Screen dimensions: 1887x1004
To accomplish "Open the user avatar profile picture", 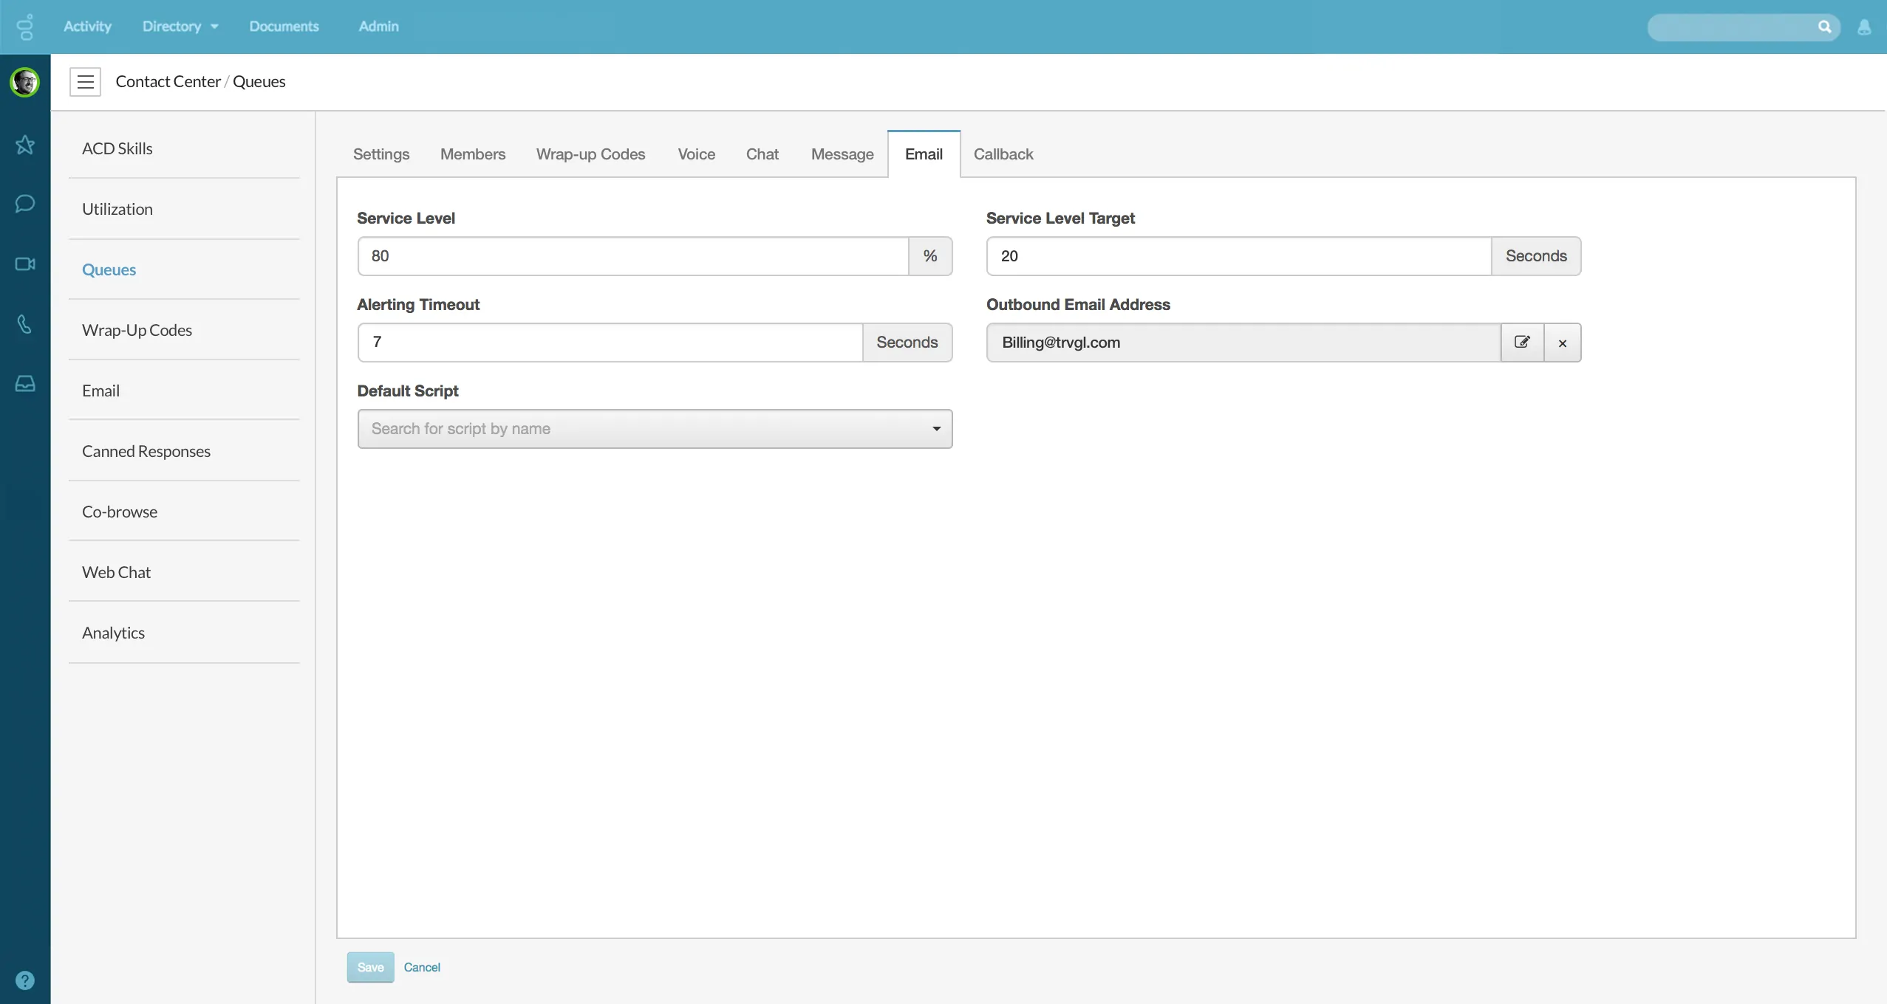I will [x=25, y=82].
